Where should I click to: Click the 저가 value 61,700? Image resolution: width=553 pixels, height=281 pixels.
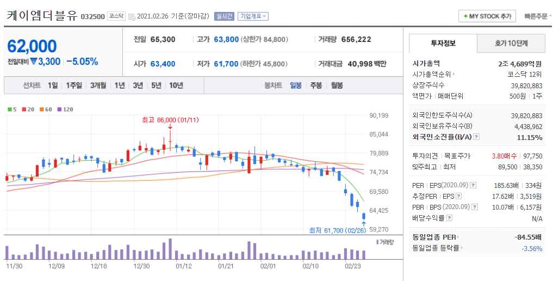[226, 64]
